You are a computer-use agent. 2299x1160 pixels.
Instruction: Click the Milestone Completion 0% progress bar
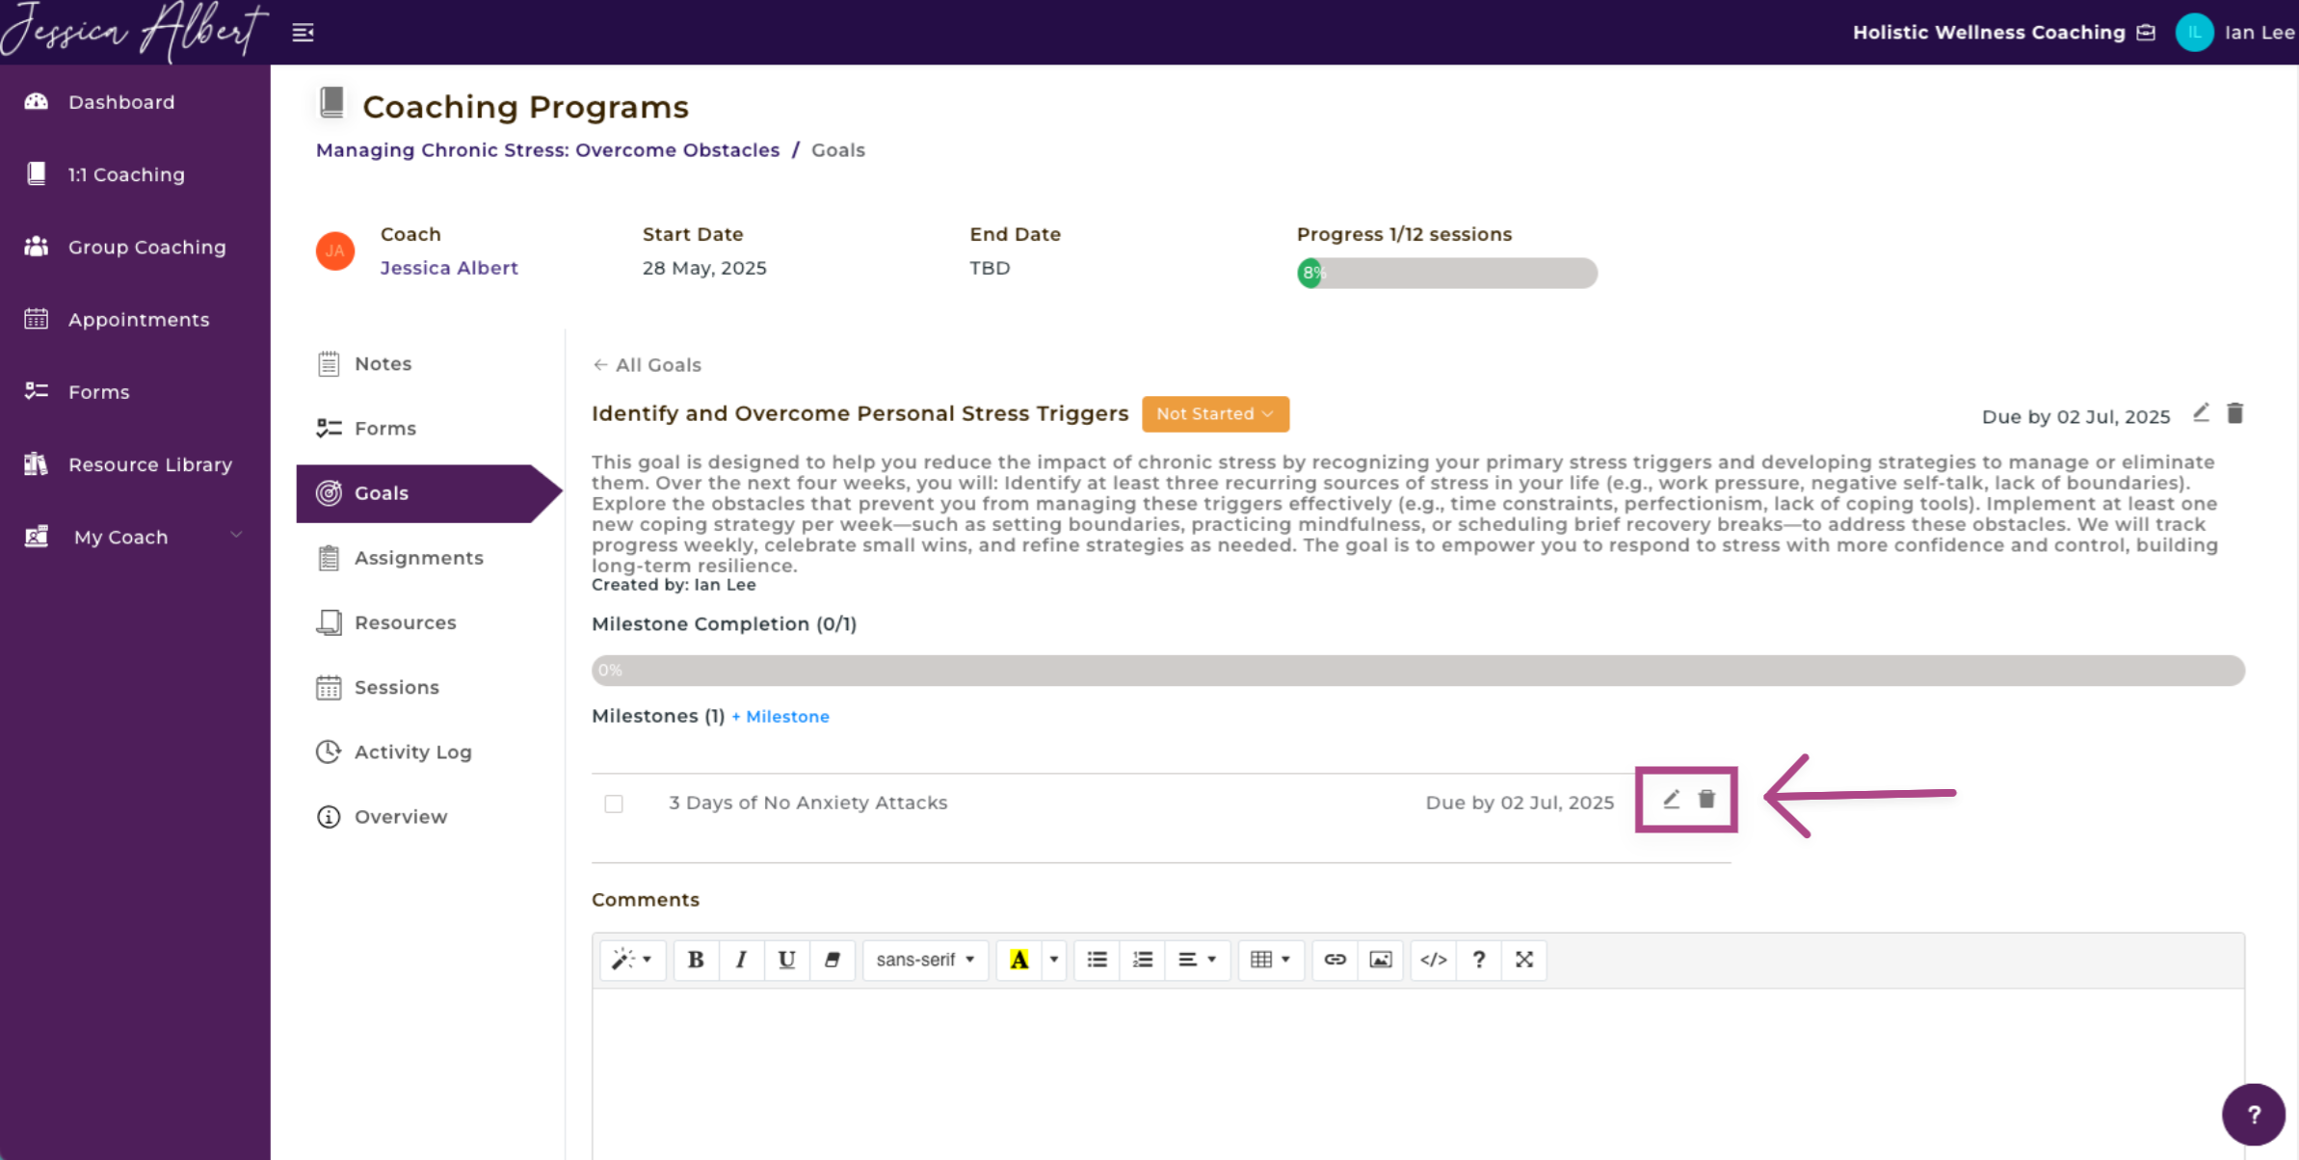point(1418,671)
